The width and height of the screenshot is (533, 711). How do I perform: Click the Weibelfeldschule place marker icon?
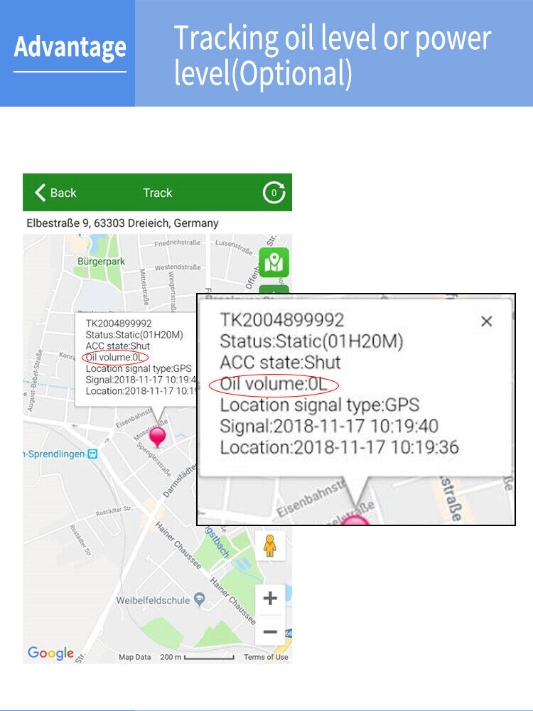[199, 599]
